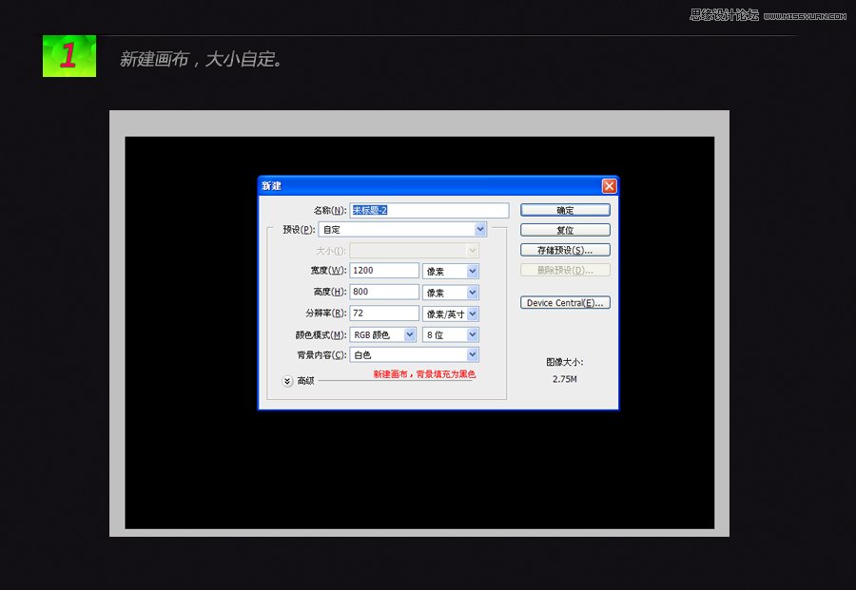856x590 pixels.
Task: Close the 新建 dialog
Action: tap(610, 186)
